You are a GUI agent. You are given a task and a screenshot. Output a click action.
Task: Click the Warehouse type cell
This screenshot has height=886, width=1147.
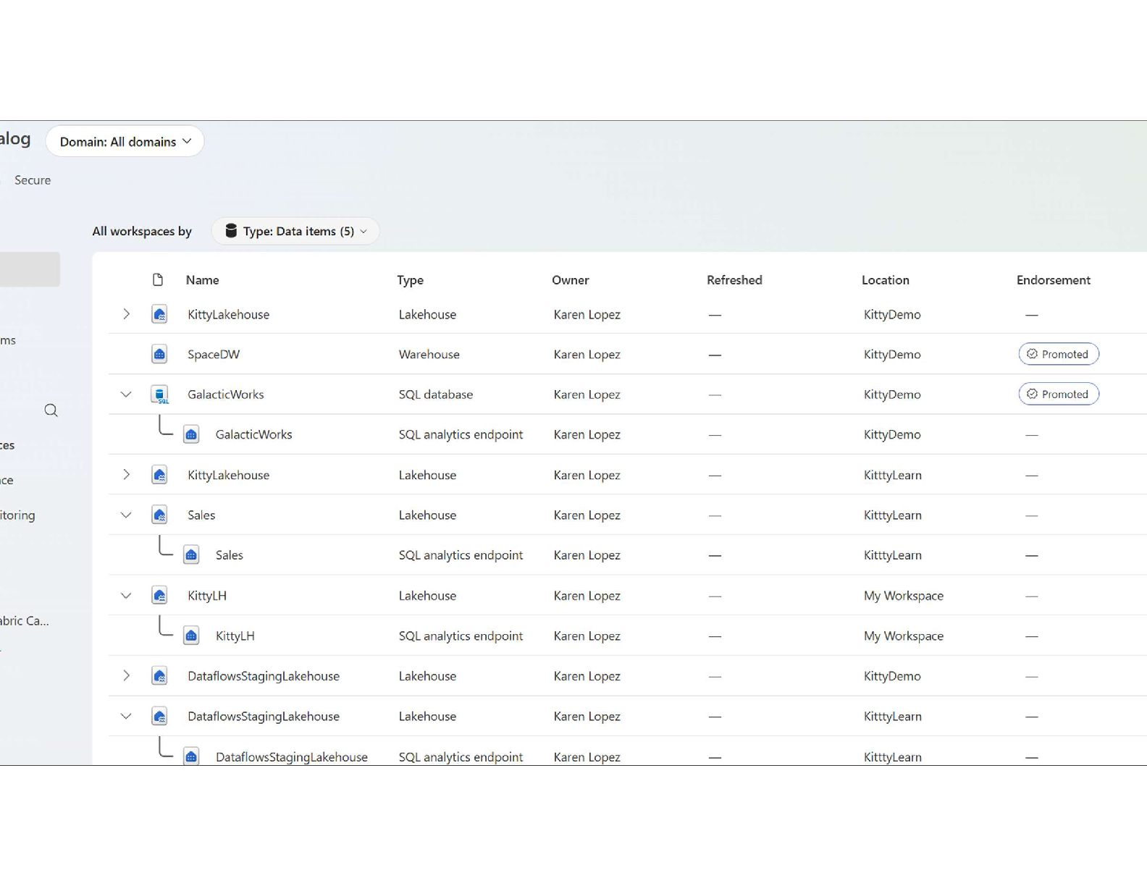point(429,355)
